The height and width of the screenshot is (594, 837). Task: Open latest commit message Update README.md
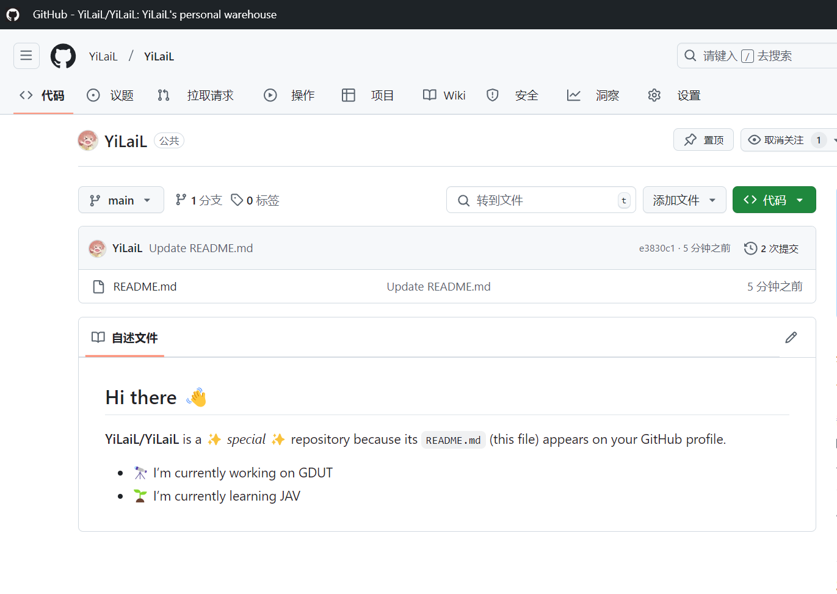pyautogui.click(x=201, y=248)
